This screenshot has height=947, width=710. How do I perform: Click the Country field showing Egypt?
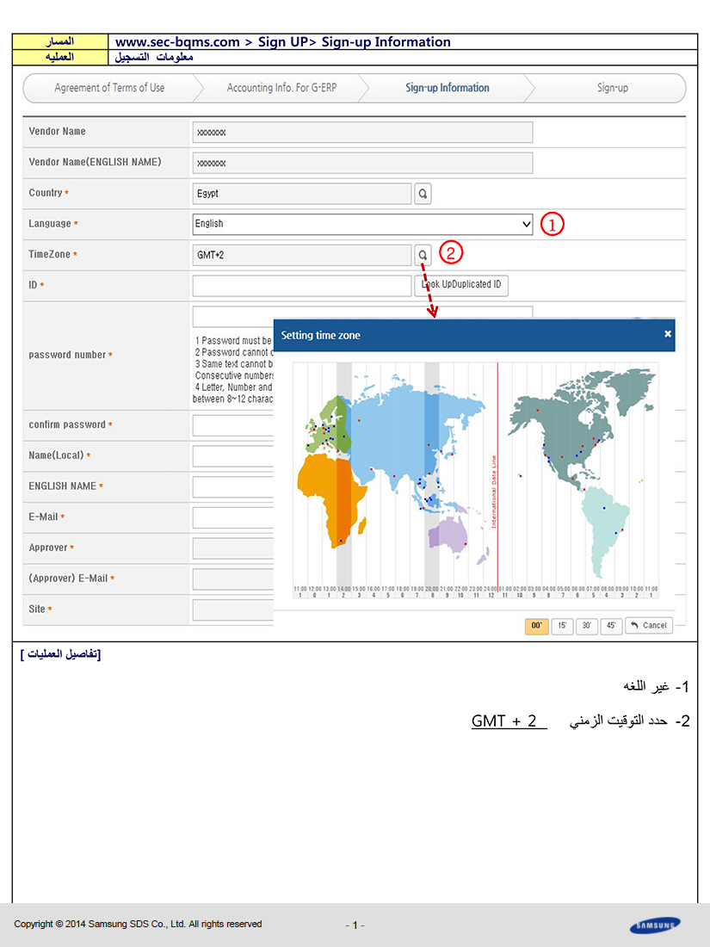point(302,194)
